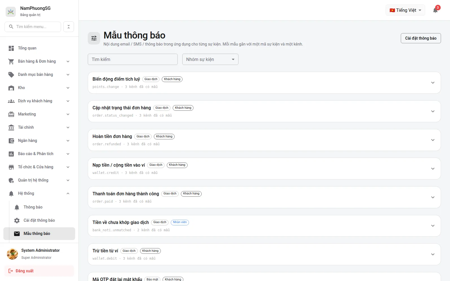450x281 pixels.
Task: Go to Tổng quan in sidebar
Action: pyautogui.click(x=39, y=48)
